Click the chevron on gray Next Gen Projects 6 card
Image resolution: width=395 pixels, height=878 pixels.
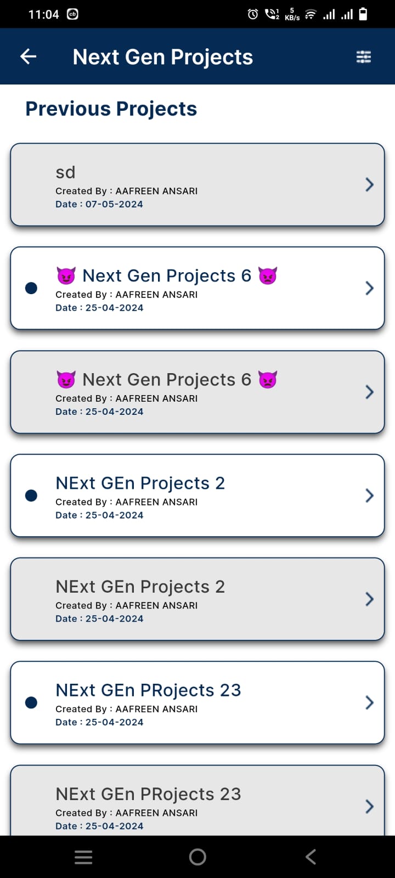[369, 392]
